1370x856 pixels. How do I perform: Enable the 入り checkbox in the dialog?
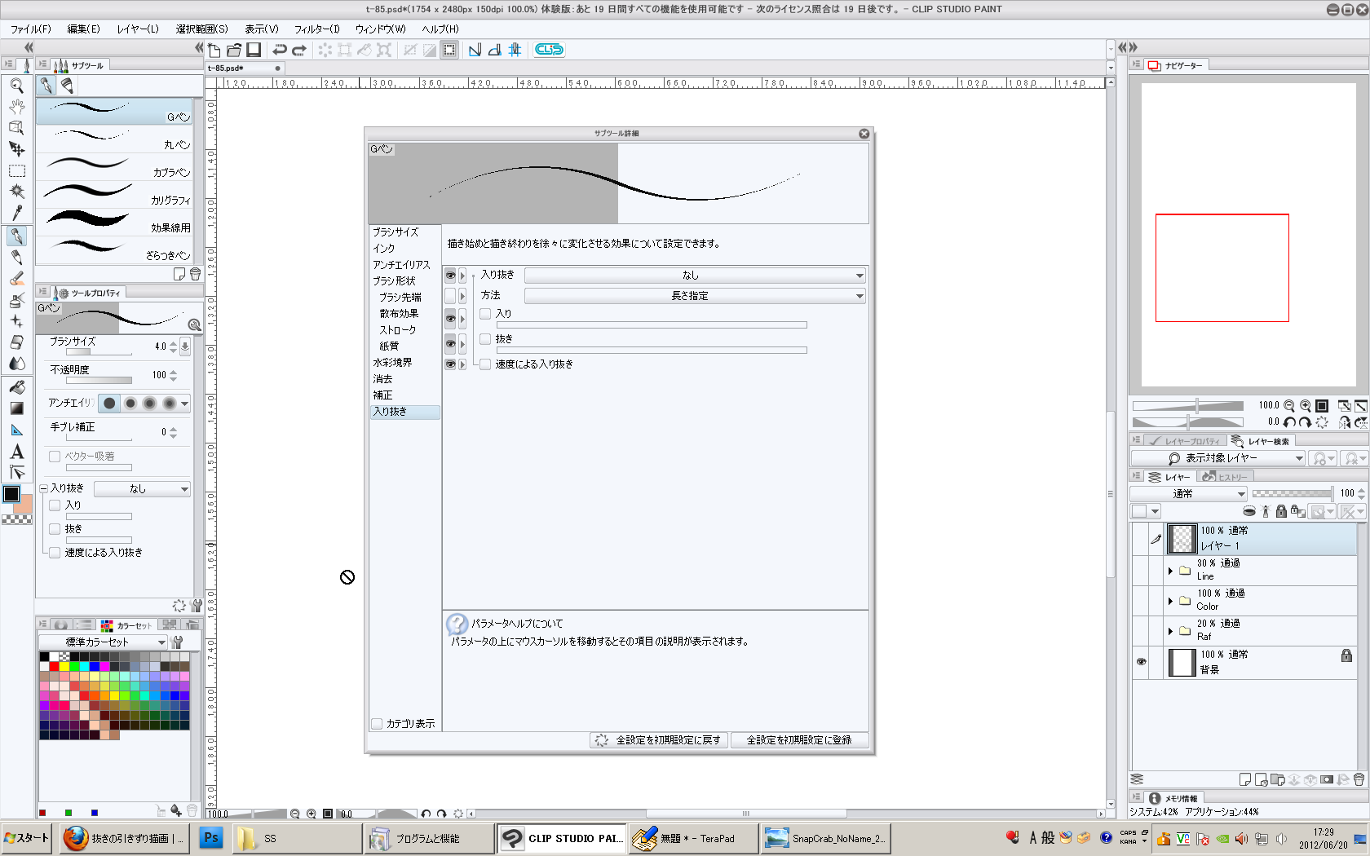pyautogui.click(x=486, y=314)
